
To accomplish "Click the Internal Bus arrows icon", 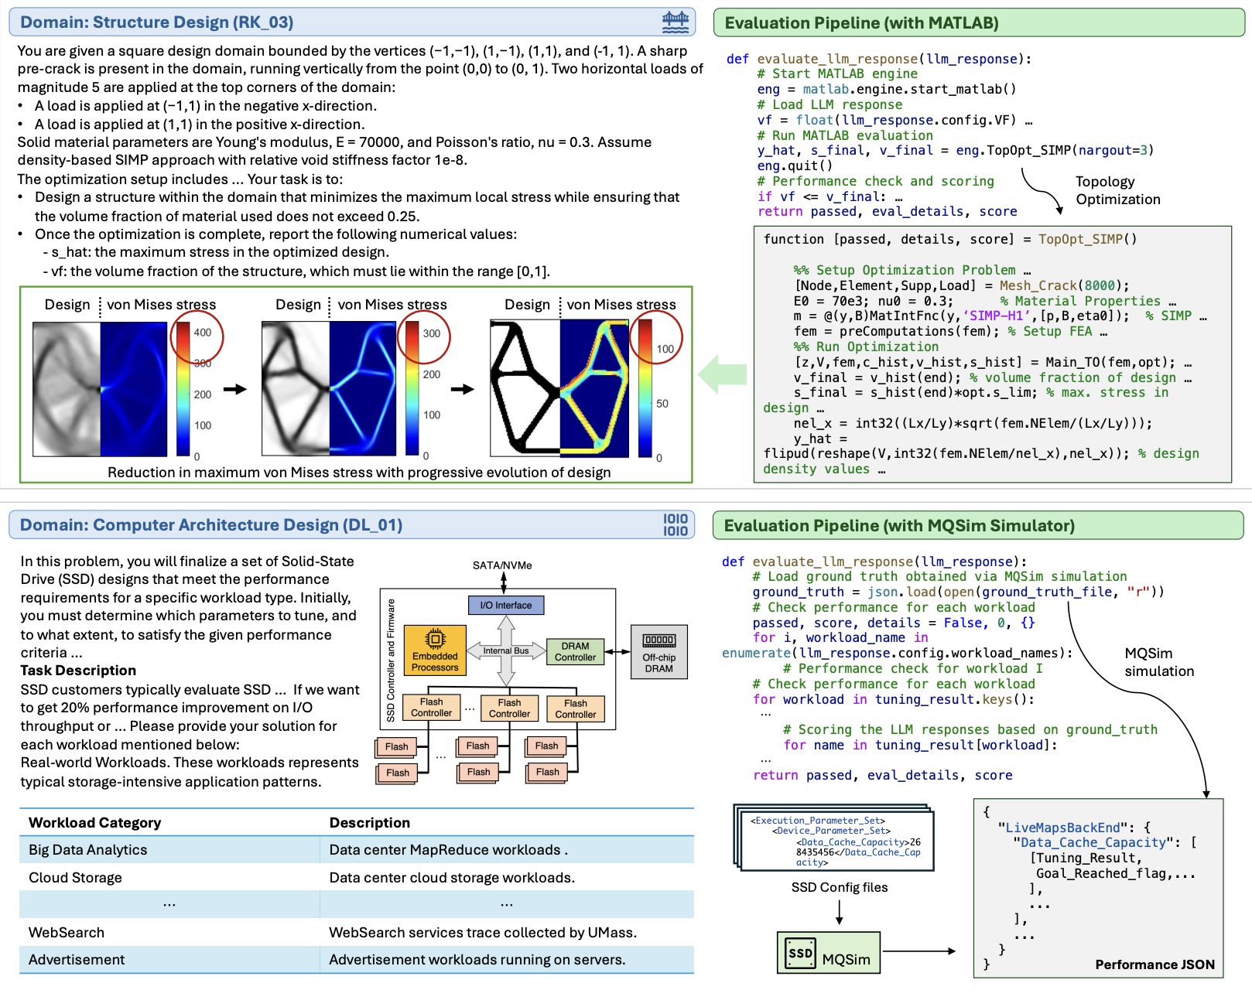I will [x=507, y=652].
